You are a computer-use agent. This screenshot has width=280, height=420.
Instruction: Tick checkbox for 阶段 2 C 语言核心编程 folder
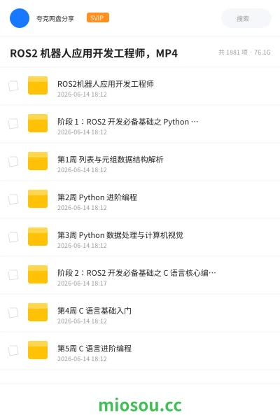click(13, 275)
